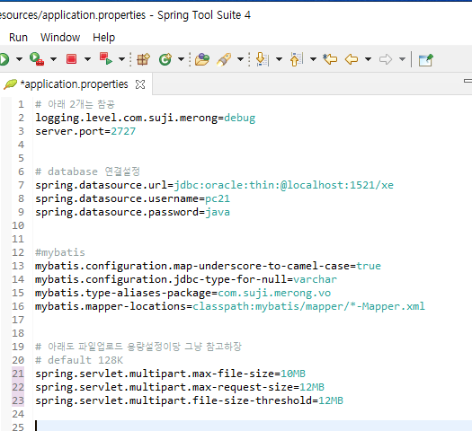The image size is (472, 431).
Task: Place cursor on empty line 25
Action: (x=253, y=426)
